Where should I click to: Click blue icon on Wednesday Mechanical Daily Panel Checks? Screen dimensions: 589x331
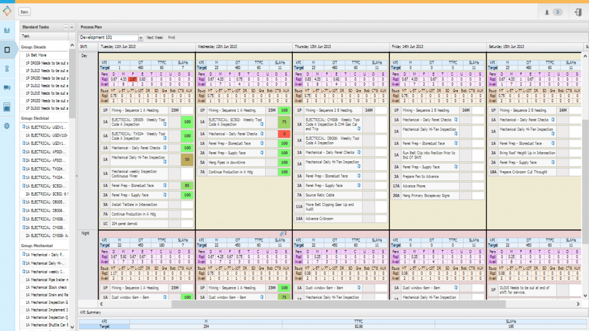262,134
